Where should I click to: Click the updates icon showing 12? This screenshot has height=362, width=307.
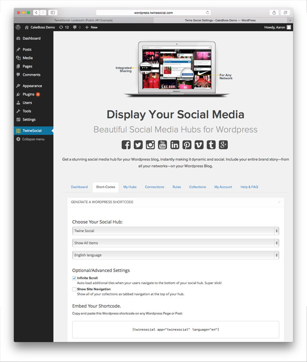(64, 27)
